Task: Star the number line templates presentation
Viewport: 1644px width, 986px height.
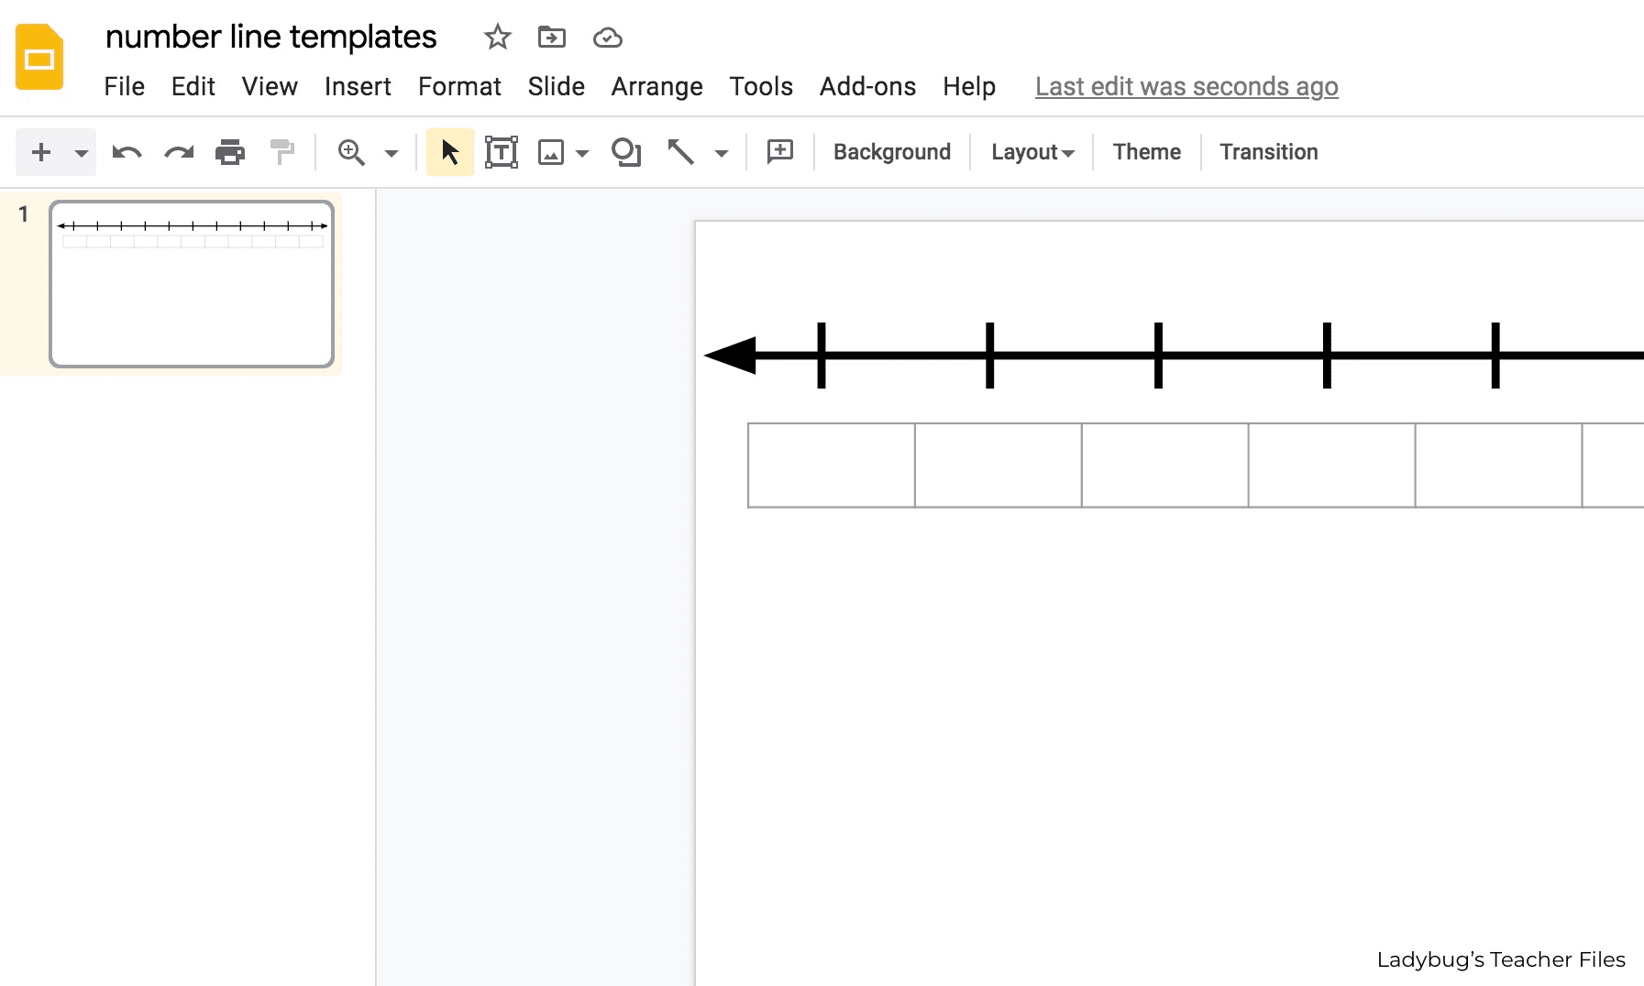Action: coord(497,38)
